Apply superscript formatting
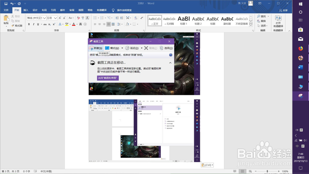The width and height of the screenshot is (309, 174). (x=54, y=24)
